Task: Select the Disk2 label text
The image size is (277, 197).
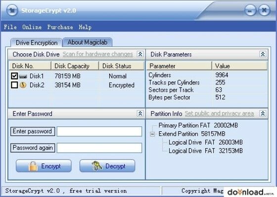Action: pos(37,85)
